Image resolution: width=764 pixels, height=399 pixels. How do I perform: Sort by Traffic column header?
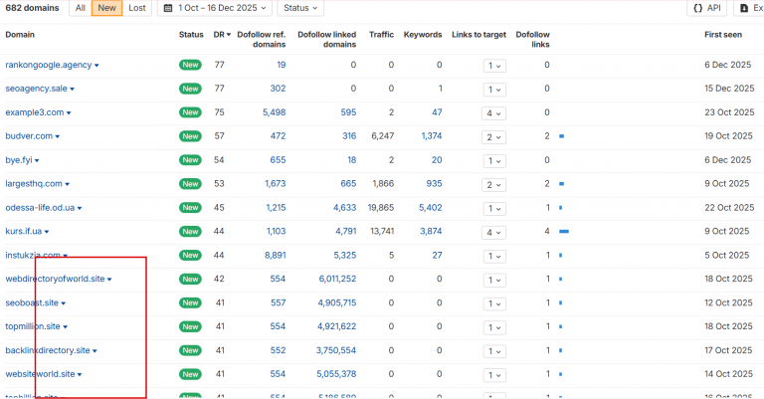click(x=381, y=35)
